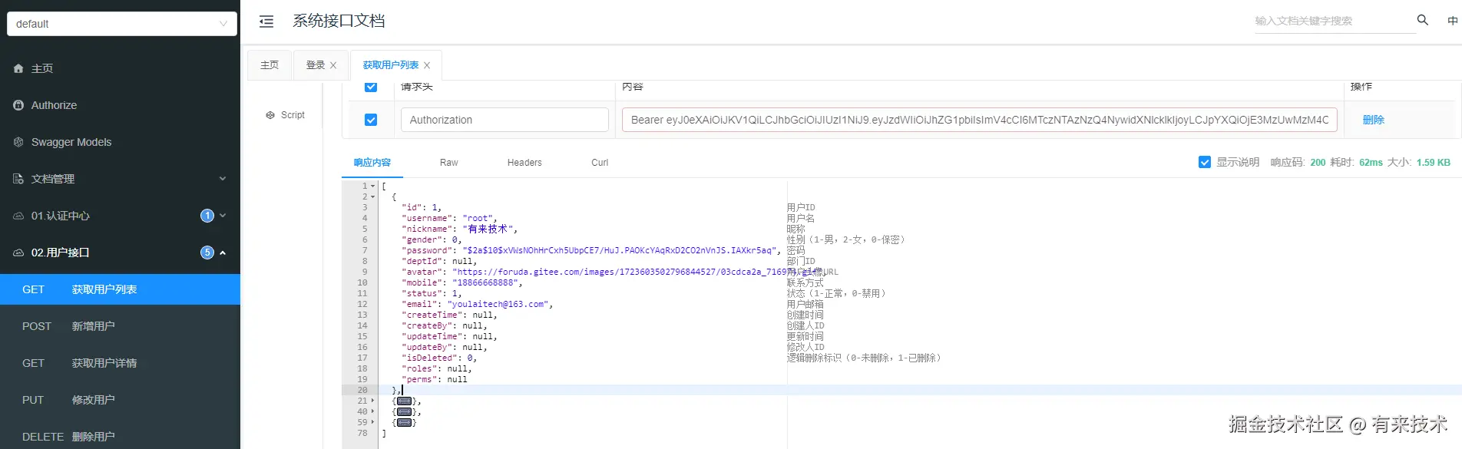The height and width of the screenshot is (449, 1462).
Task: Toggle the select-all header checkbox
Action: click(371, 86)
